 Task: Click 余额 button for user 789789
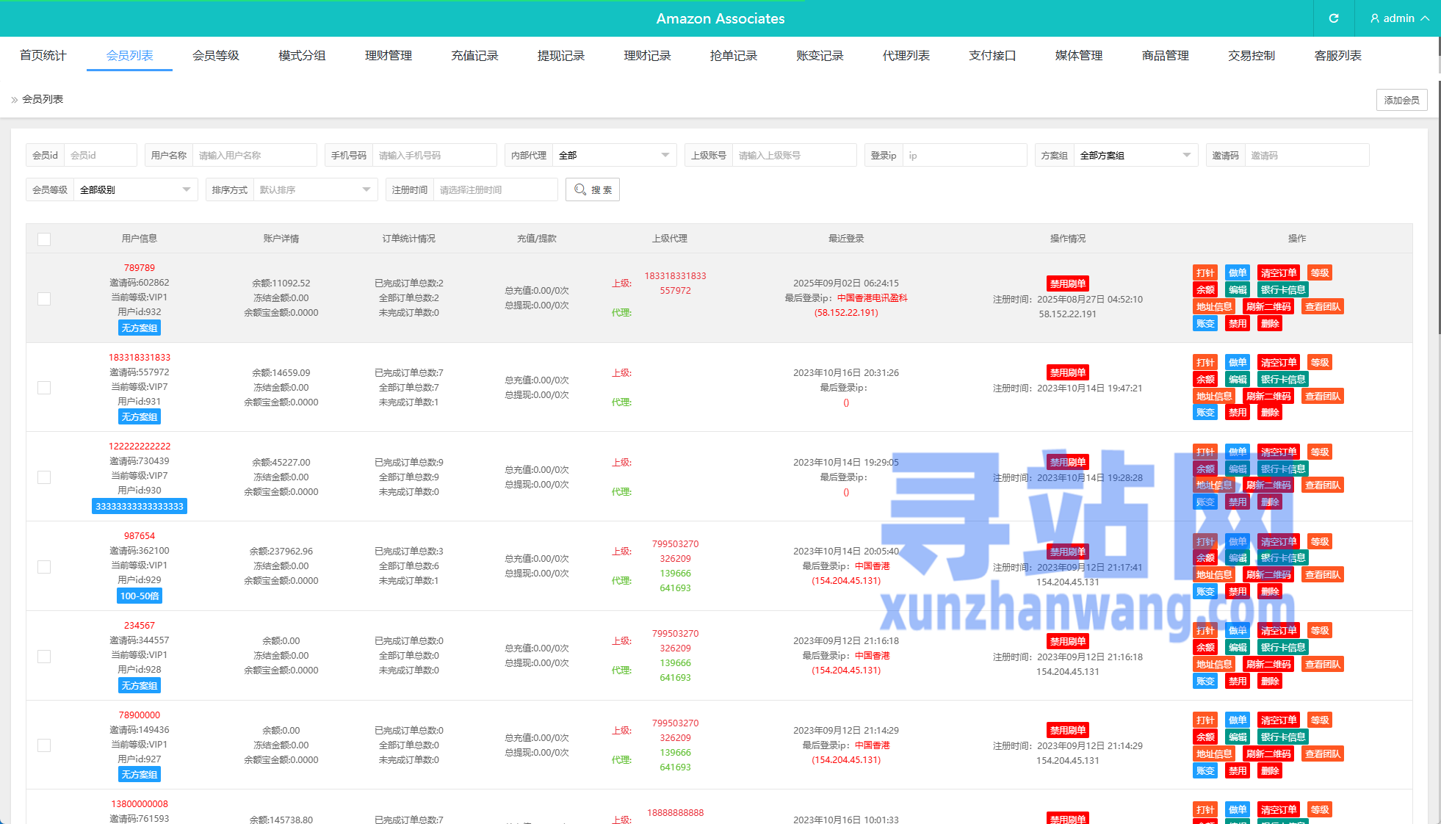click(1205, 290)
